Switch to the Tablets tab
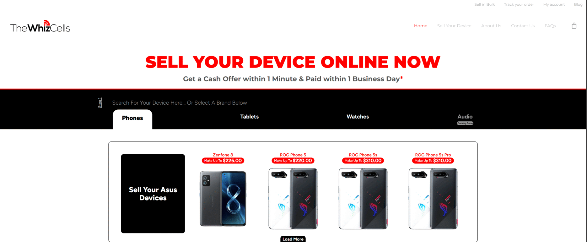The width and height of the screenshot is (587, 242). tap(250, 117)
